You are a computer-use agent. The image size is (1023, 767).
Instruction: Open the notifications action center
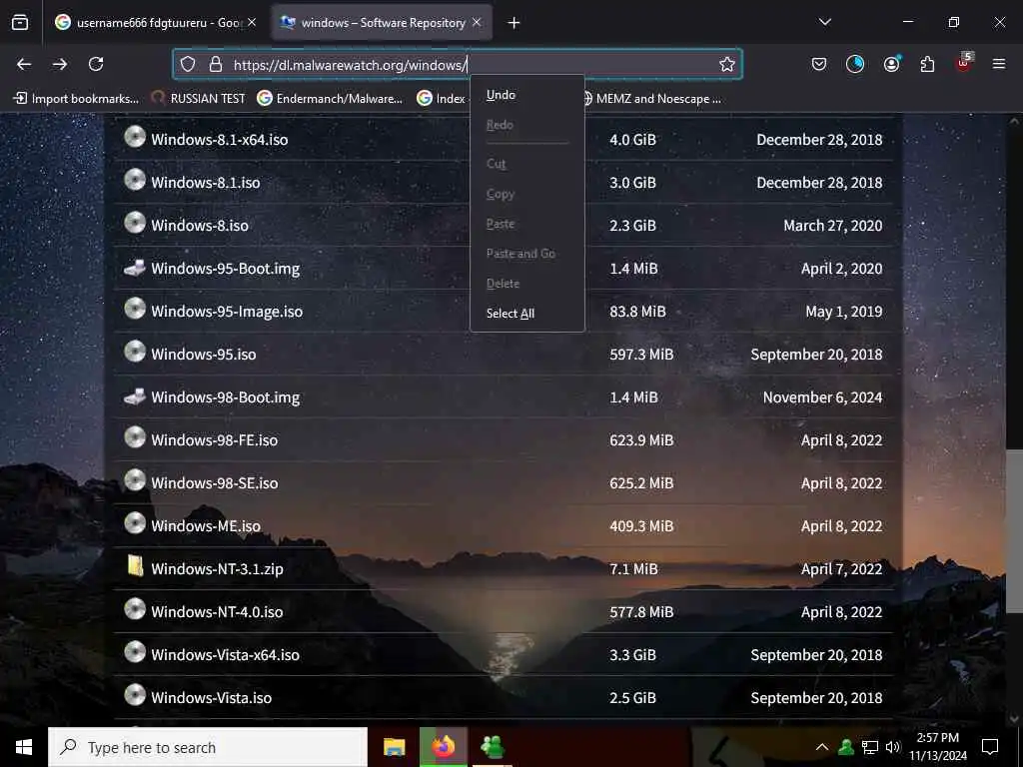(x=990, y=747)
